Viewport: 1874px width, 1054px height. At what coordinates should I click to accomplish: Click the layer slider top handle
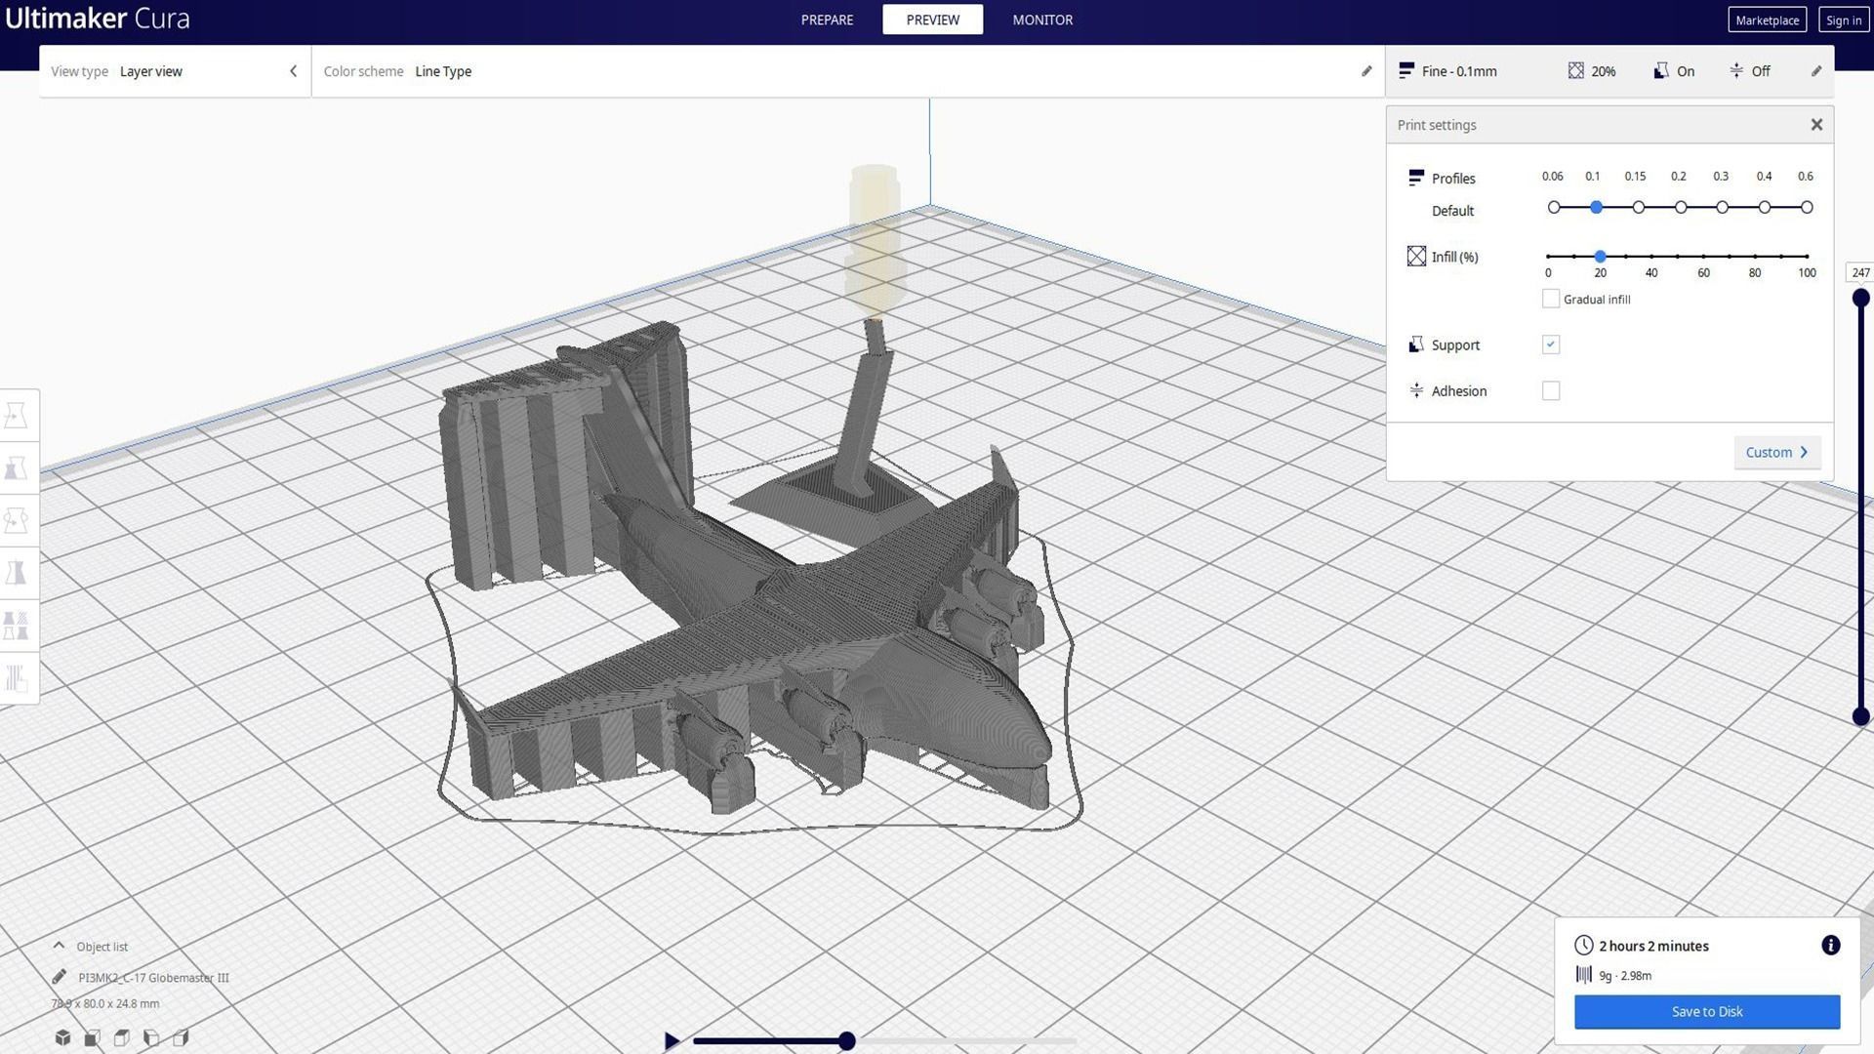click(1860, 298)
